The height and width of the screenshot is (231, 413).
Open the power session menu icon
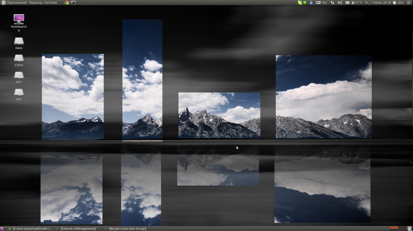(x=408, y=3)
